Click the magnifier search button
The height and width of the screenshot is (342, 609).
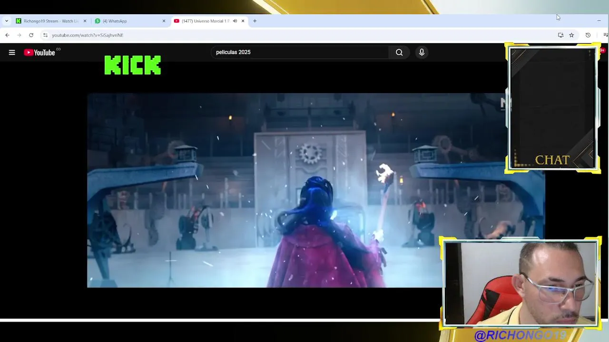(399, 52)
